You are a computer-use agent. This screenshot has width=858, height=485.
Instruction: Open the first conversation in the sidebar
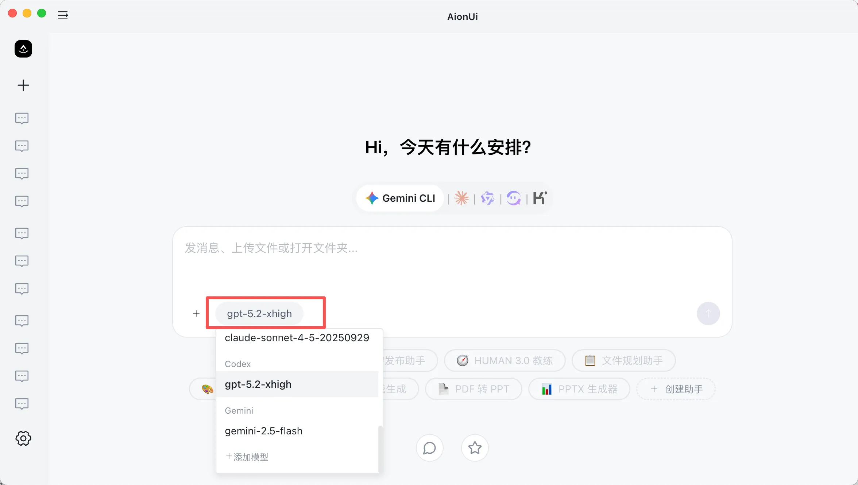click(x=22, y=118)
